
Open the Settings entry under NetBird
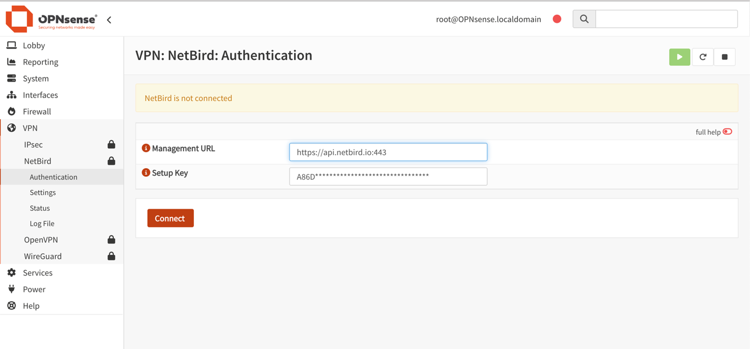(x=42, y=192)
